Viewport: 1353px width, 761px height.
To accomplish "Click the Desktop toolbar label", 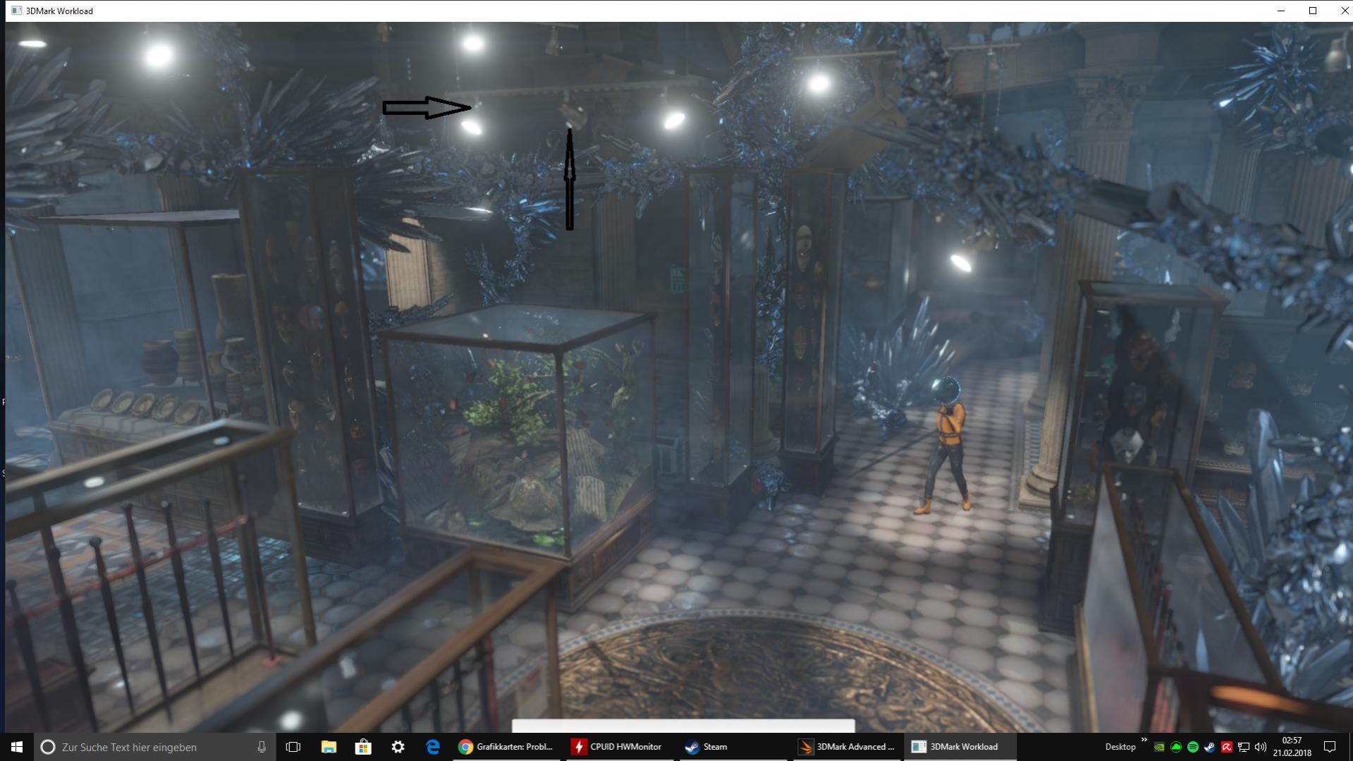I will pos(1120,747).
